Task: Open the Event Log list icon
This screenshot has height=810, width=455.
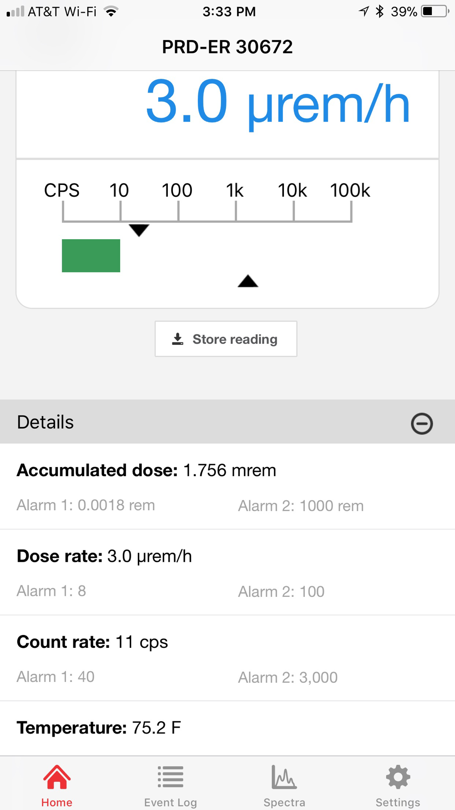Action: click(171, 777)
